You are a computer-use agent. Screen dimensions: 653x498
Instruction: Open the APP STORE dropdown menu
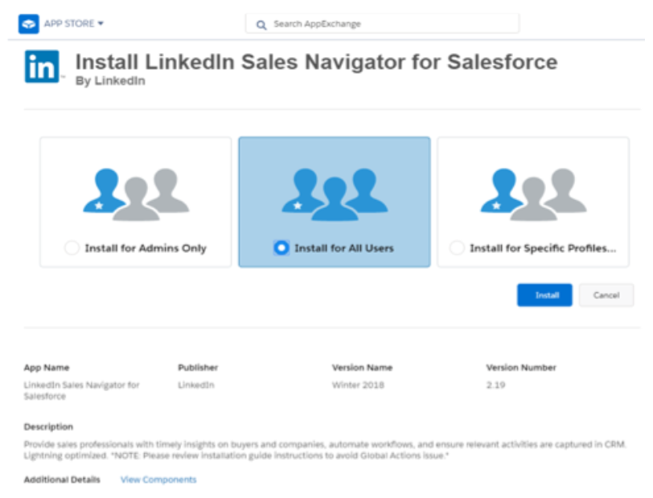(x=74, y=24)
